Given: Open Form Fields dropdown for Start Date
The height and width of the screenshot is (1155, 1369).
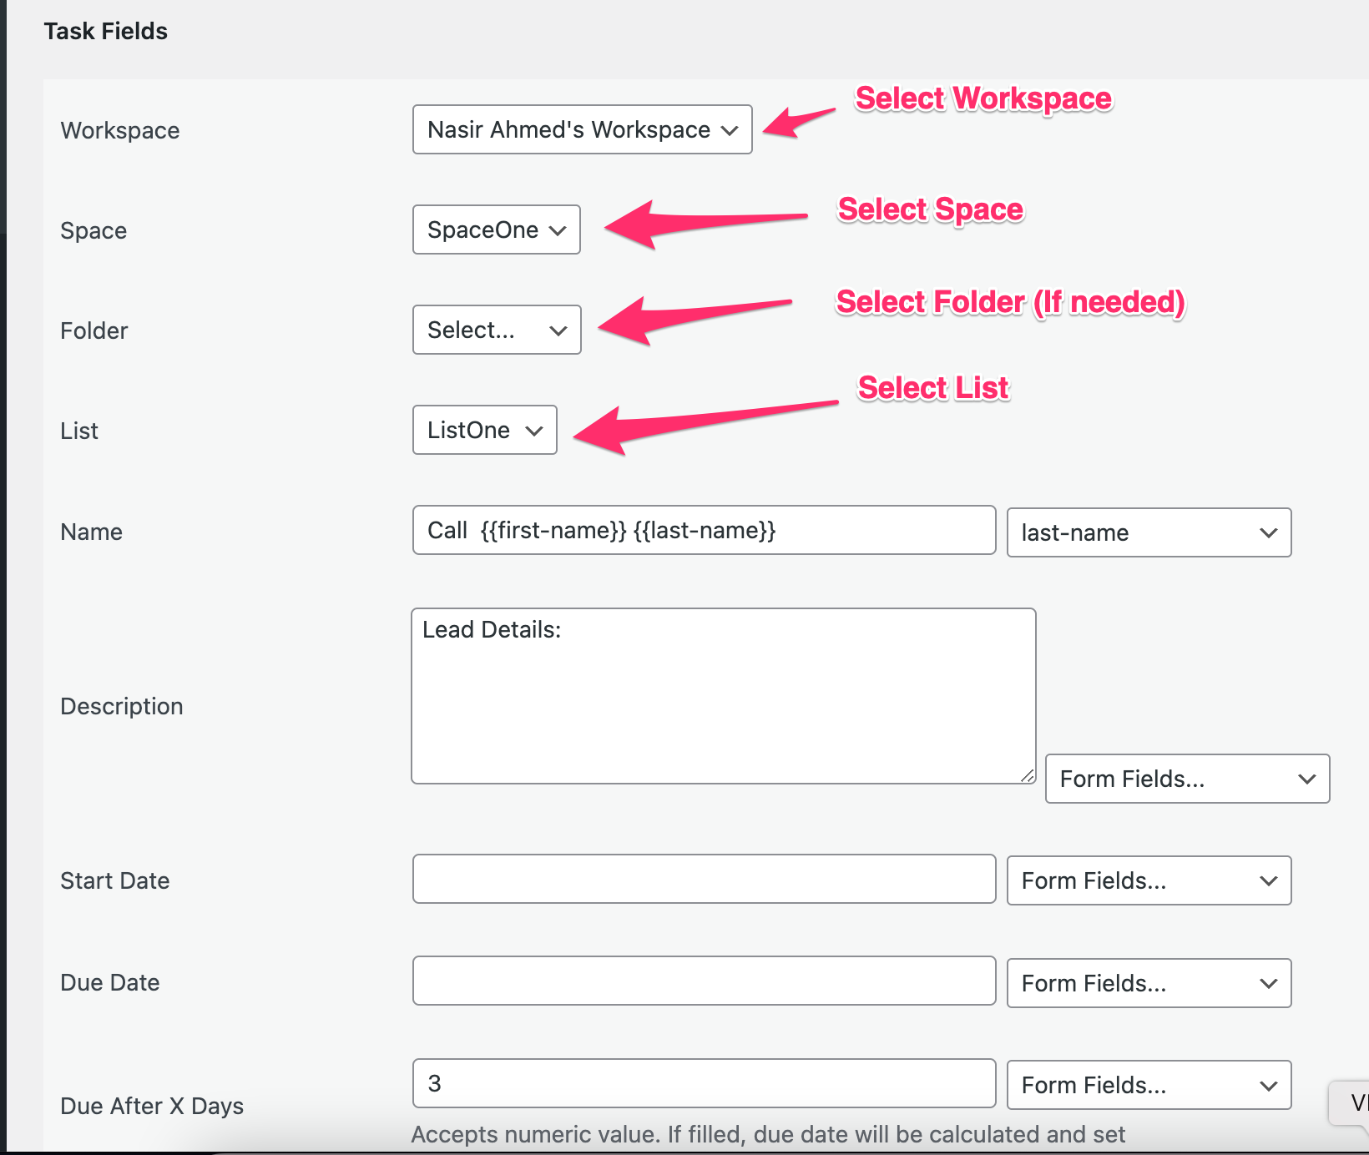Looking at the screenshot, I should click(1149, 880).
